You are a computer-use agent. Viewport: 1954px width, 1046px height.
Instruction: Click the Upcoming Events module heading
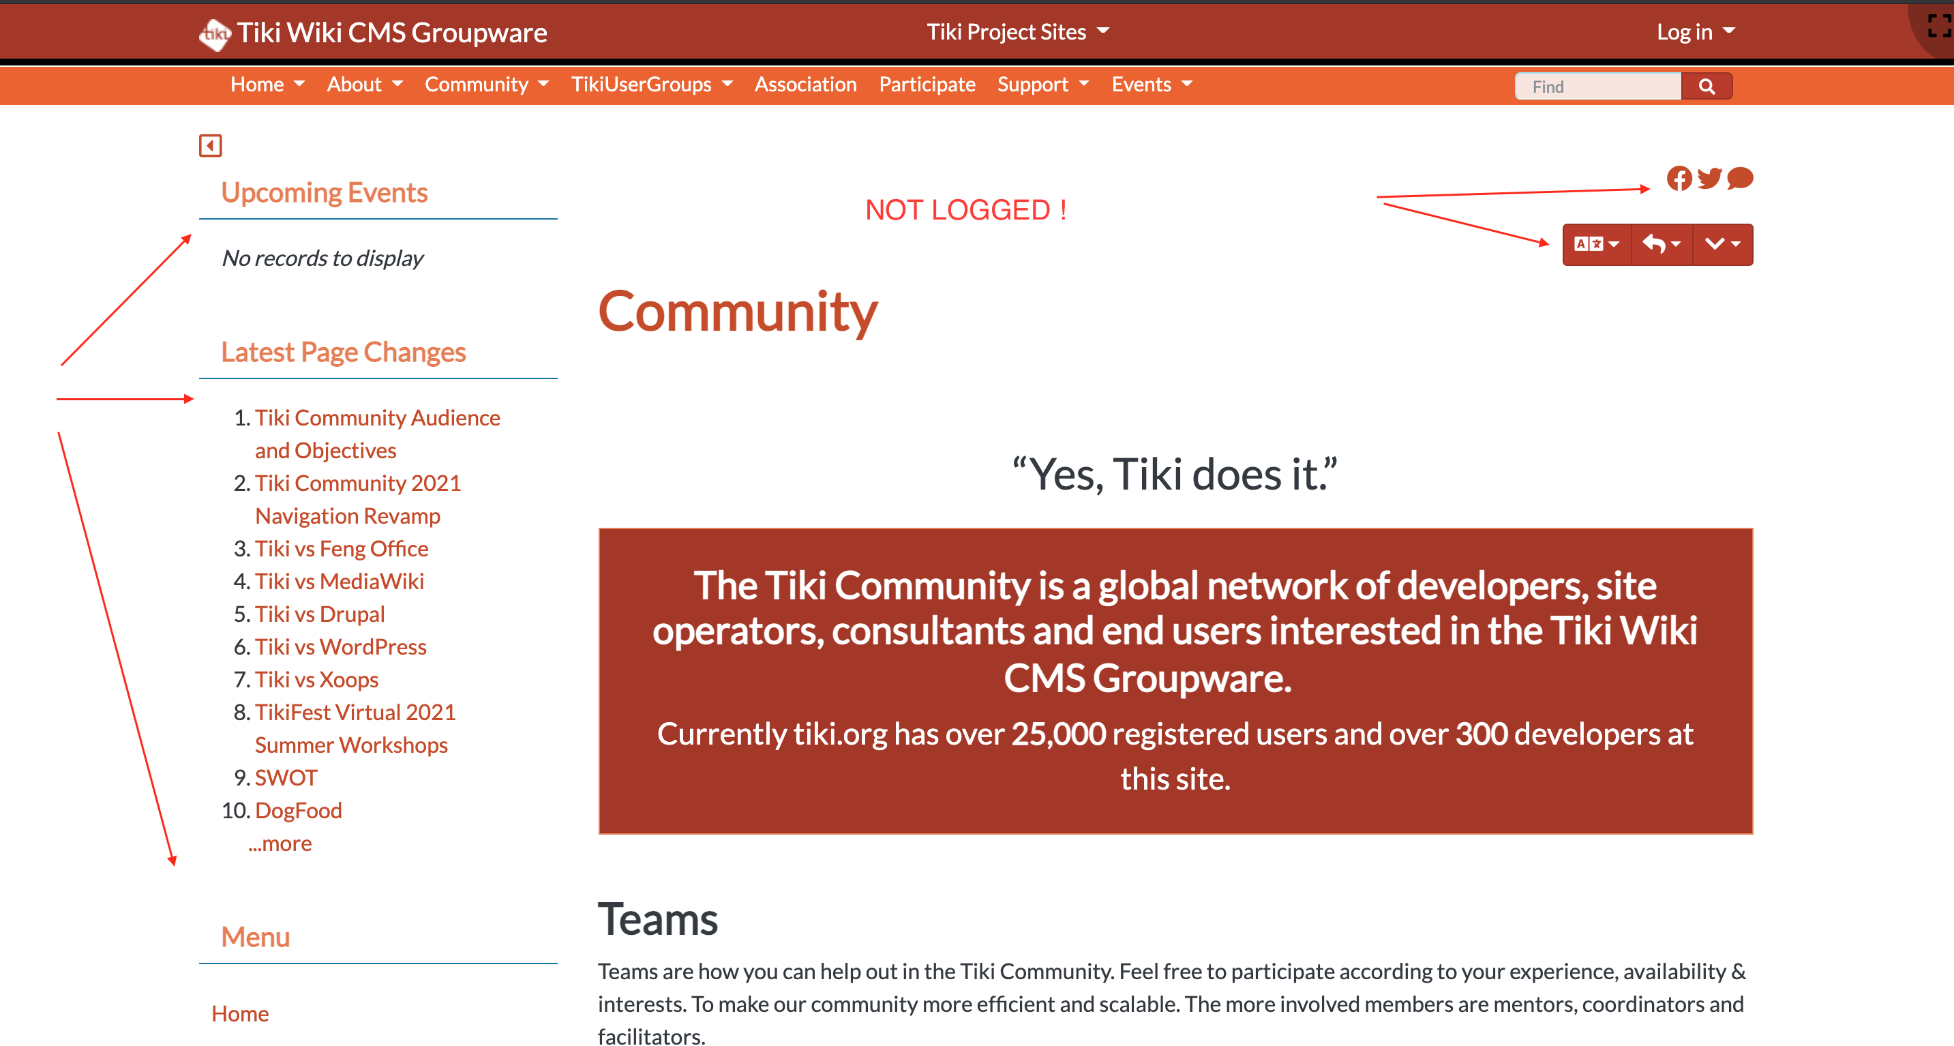tap(324, 193)
